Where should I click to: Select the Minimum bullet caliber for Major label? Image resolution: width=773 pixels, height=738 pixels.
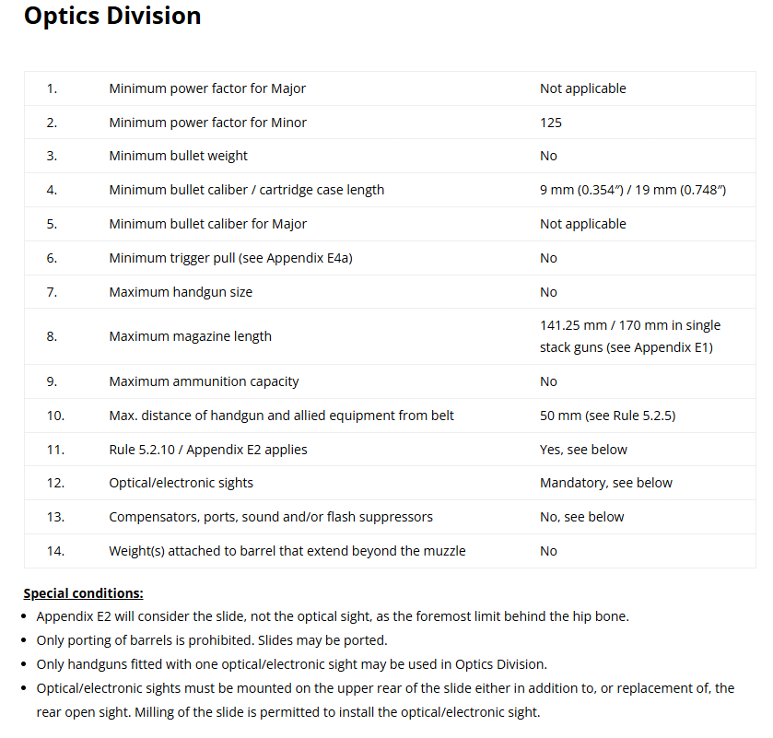pos(207,224)
